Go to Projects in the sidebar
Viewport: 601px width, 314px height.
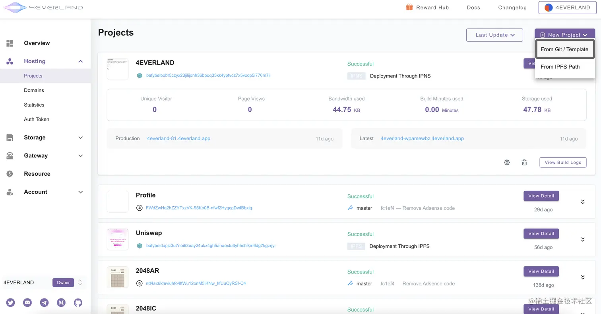(x=45, y=76)
